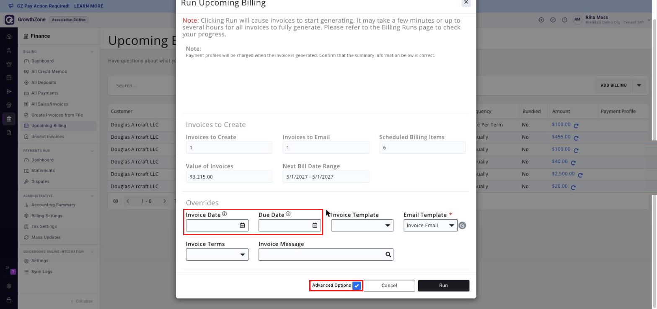
Task: Collapse the Payments Hub section
Action: [92, 151]
